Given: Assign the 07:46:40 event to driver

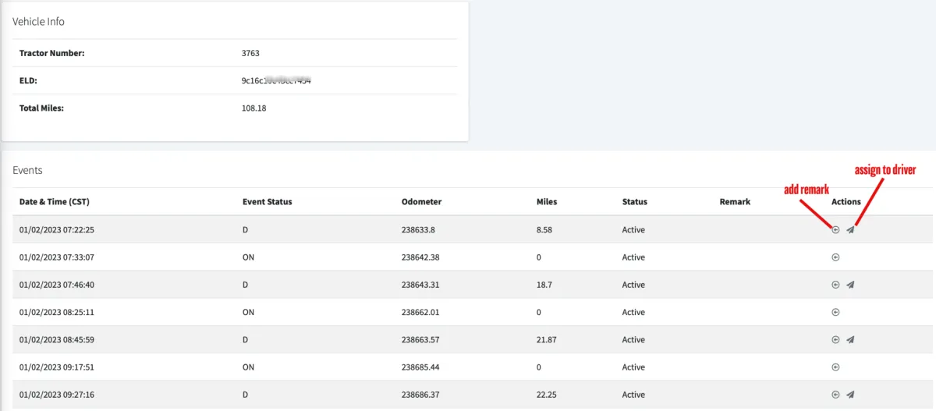Looking at the screenshot, I should click(x=850, y=285).
